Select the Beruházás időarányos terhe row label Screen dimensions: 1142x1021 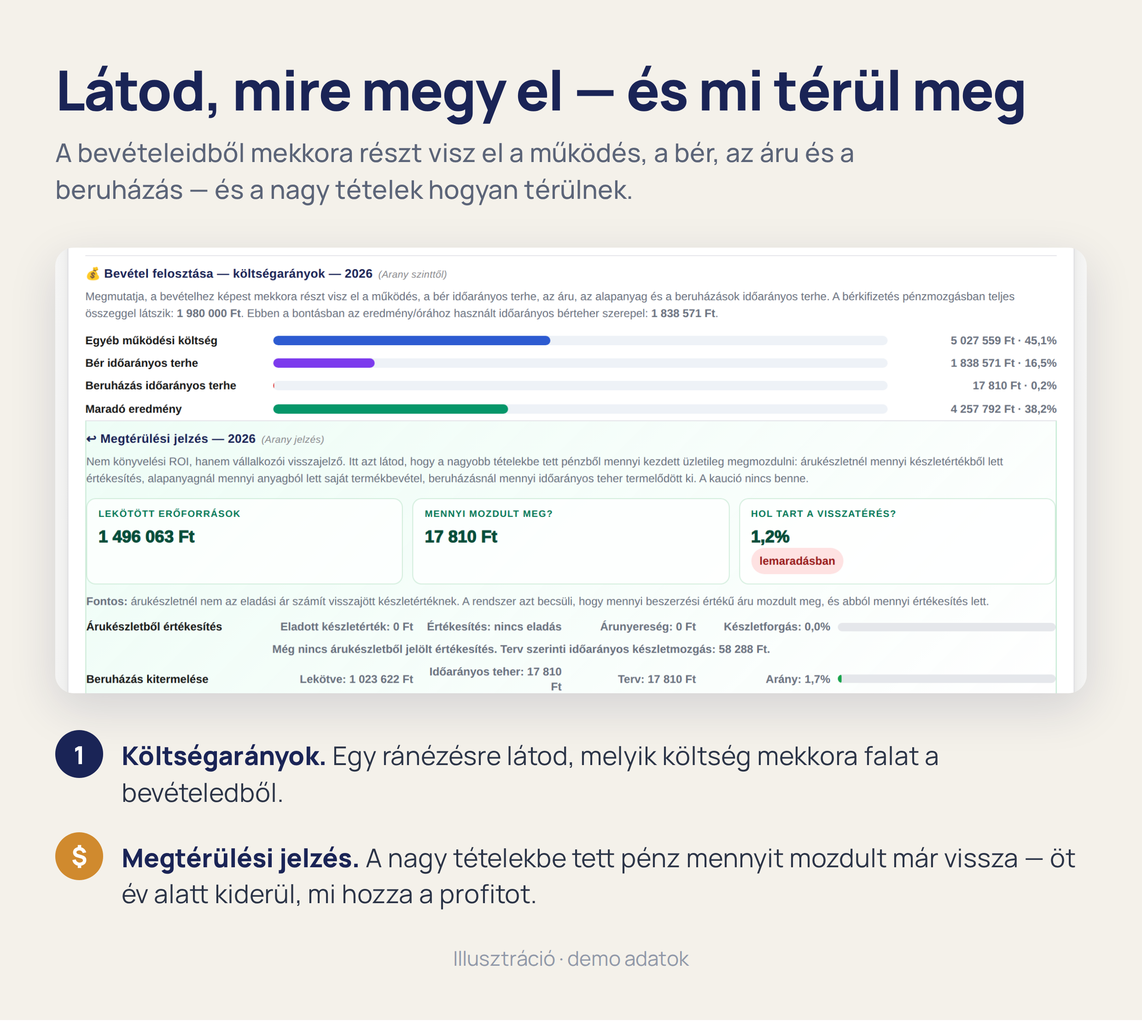pyautogui.click(x=161, y=385)
